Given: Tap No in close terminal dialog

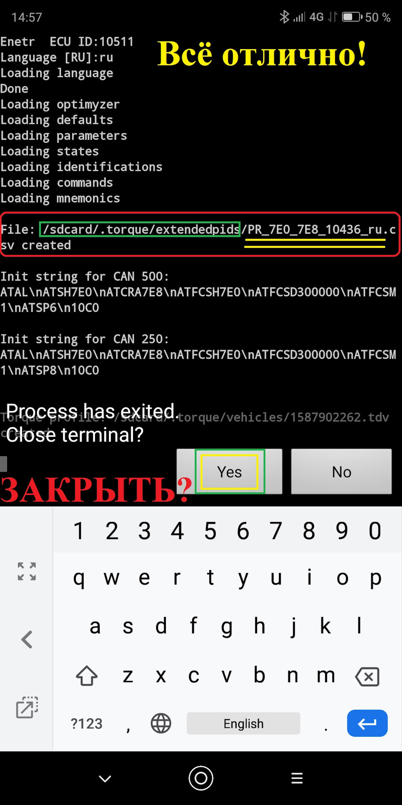Looking at the screenshot, I should click(x=341, y=472).
